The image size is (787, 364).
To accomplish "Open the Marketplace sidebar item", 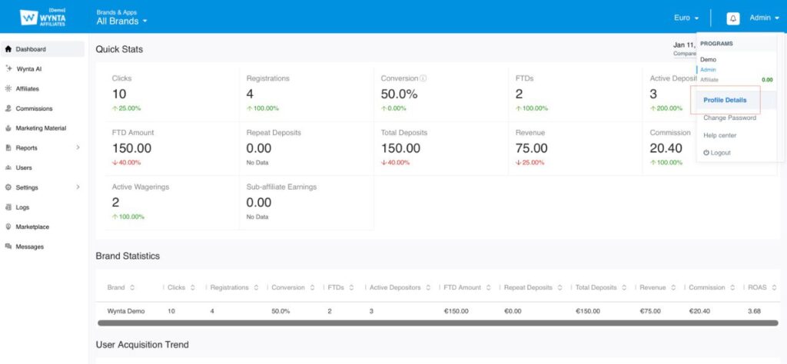I will 32,227.
